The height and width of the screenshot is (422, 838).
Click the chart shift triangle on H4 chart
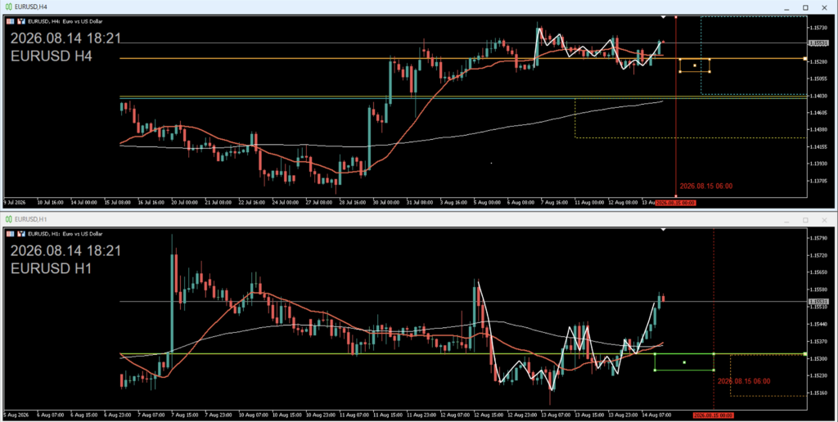pyautogui.click(x=663, y=17)
